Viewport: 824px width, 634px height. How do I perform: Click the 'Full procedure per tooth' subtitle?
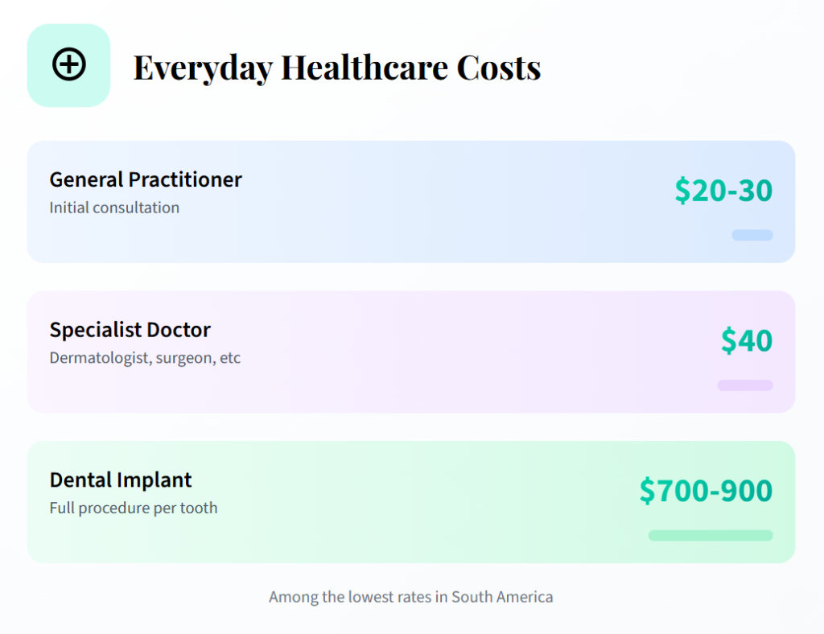pyautogui.click(x=134, y=508)
